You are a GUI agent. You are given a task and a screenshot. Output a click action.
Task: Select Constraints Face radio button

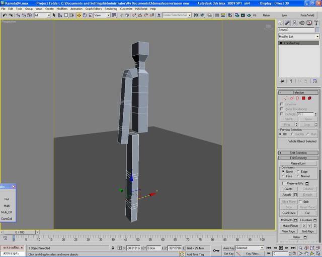click(x=283, y=176)
